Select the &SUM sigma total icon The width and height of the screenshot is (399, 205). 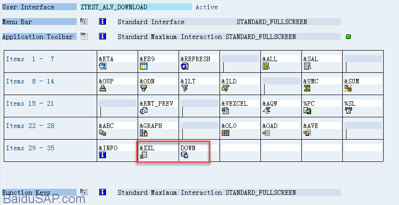tap(348, 88)
